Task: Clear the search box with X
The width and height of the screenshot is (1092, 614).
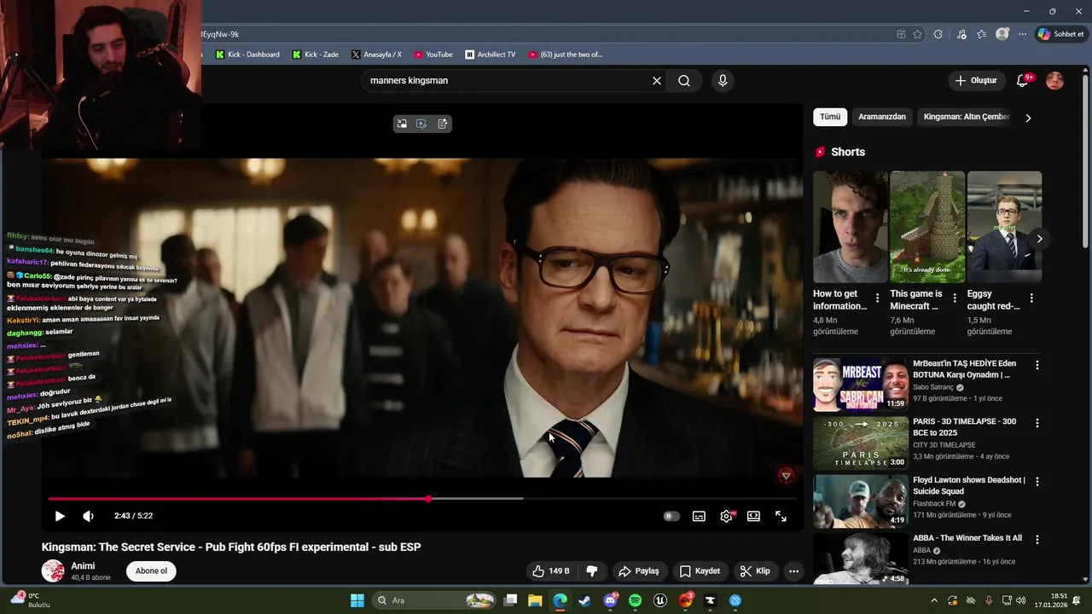Action: pyautogui.click(x=657, y=80)
